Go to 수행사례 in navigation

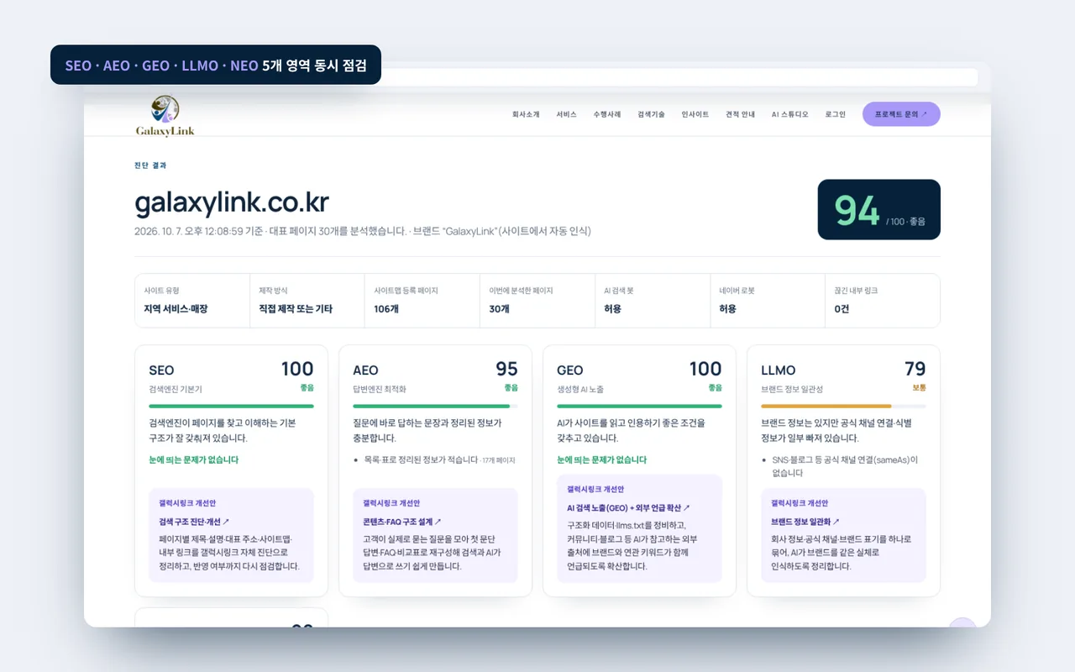606,114
